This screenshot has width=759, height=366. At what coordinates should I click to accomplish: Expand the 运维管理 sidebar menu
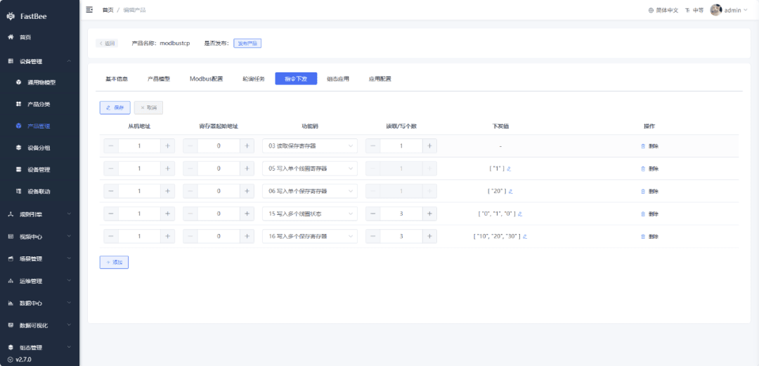(39, 281)
